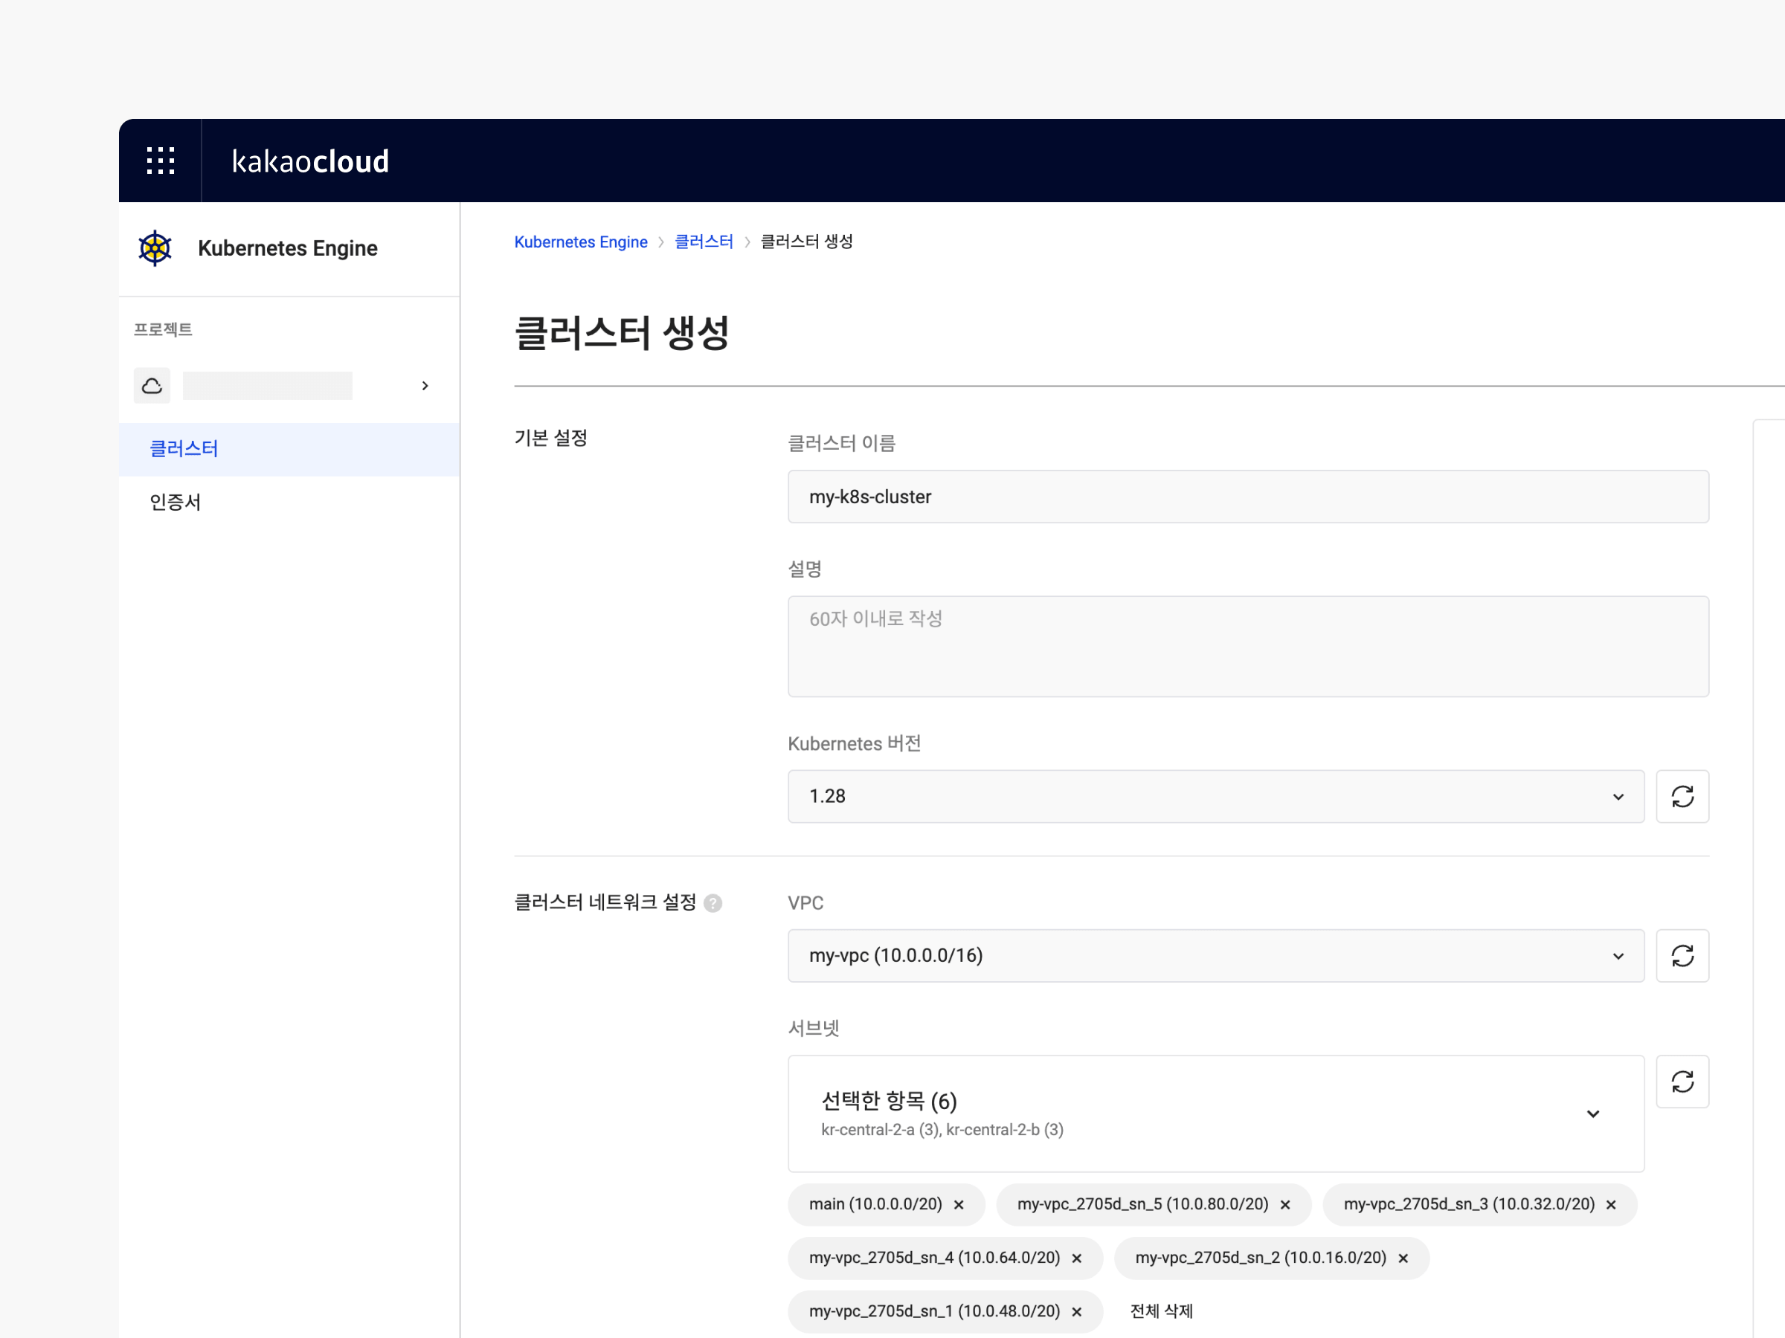The image size is (1785, 1338).
Task: Remove subnet my-vpc_2705d_sn_5 chip
Action: [1284, 1204]
